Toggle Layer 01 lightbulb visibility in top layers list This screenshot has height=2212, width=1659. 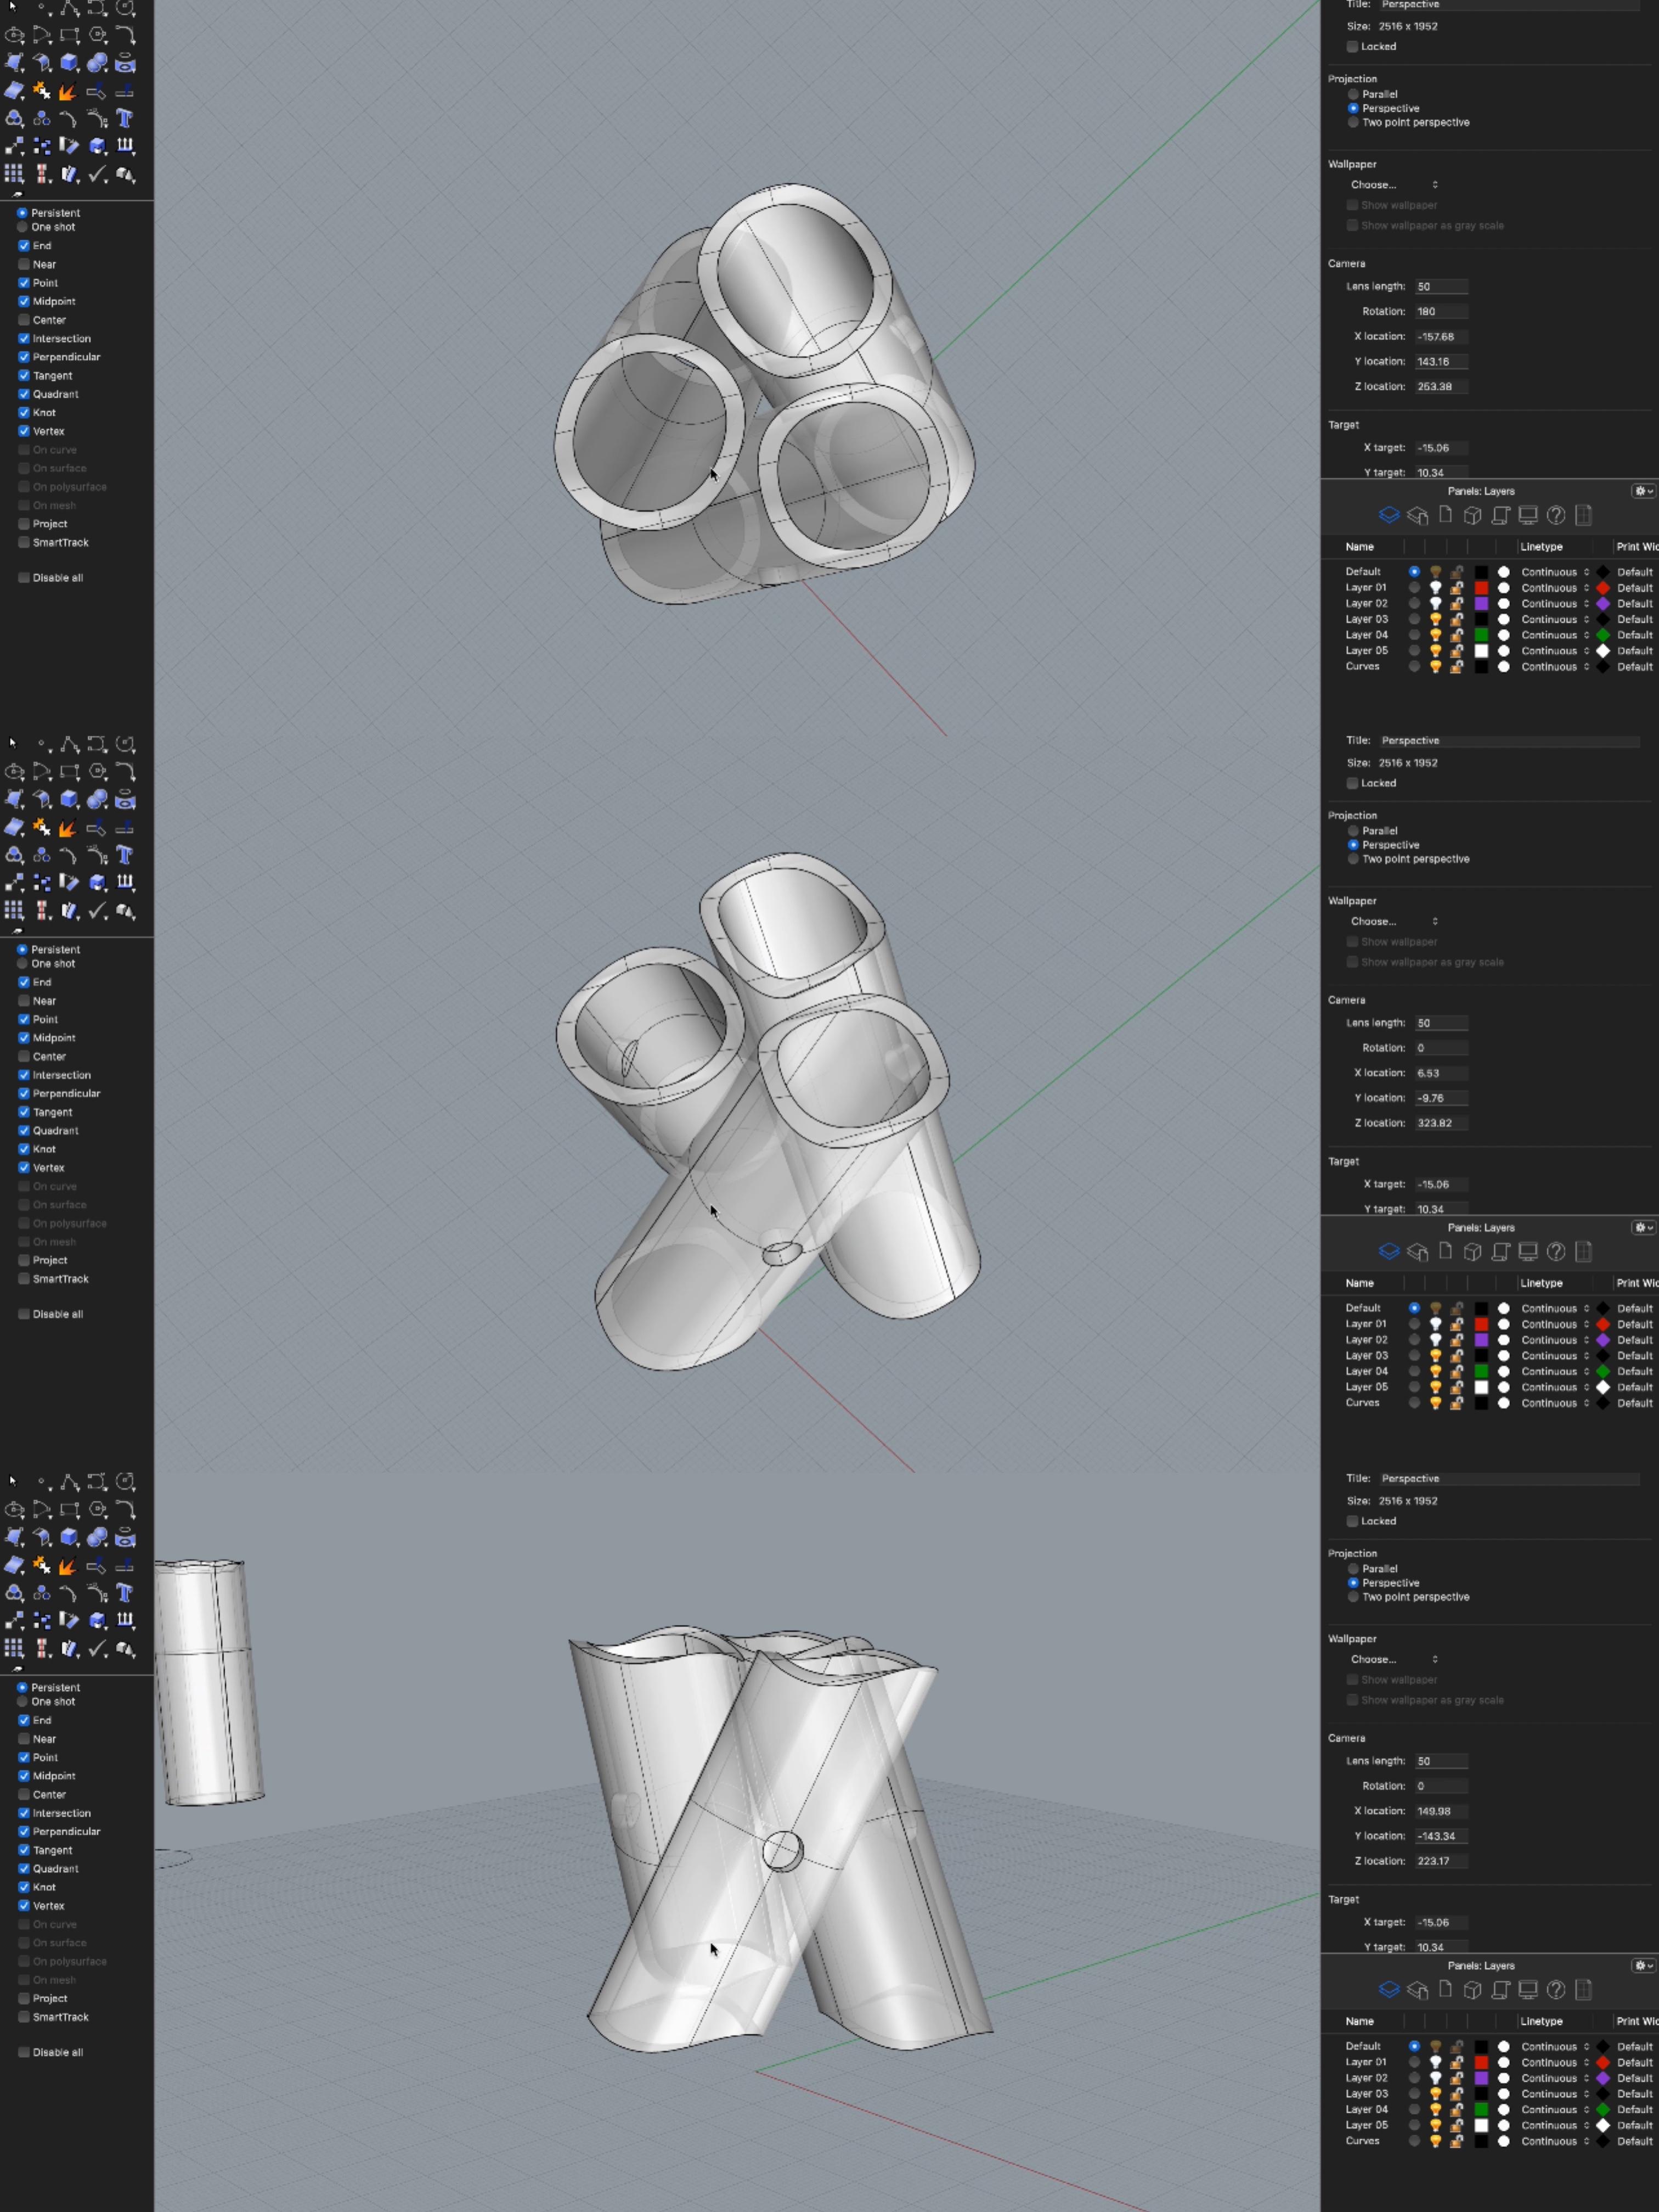point(1435,588)
